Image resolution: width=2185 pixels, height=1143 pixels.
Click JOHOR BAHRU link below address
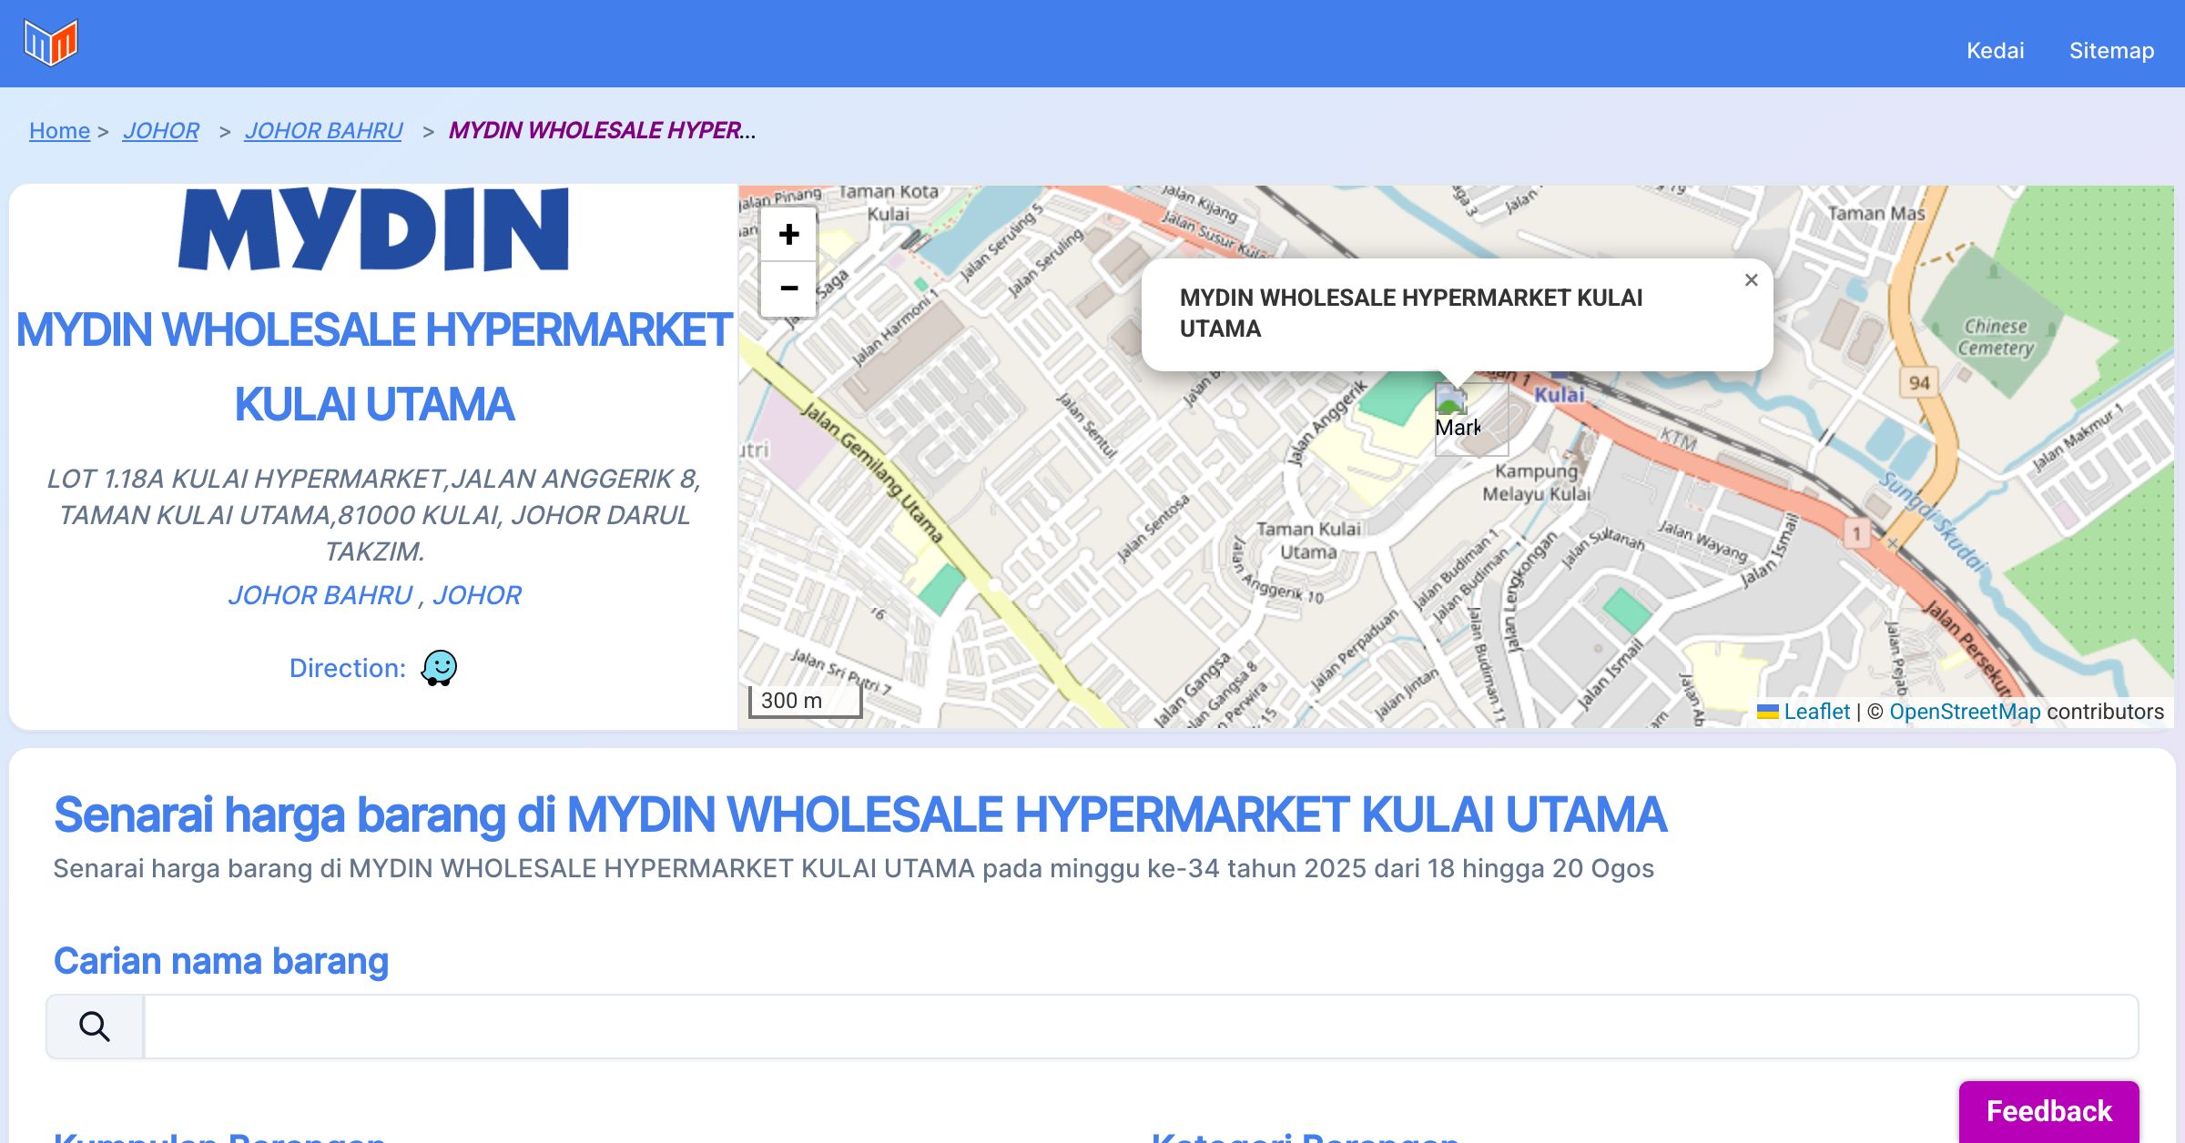pyautogui.click(x=320, y=595)
